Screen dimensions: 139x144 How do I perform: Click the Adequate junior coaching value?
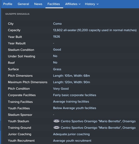(x=71, y=134)
